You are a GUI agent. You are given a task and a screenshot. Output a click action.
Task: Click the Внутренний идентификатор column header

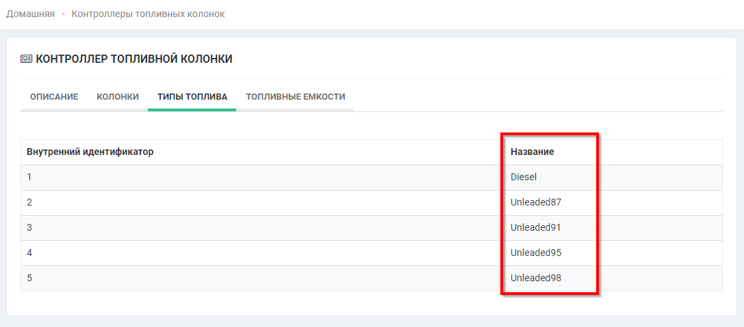click(90, 152)
